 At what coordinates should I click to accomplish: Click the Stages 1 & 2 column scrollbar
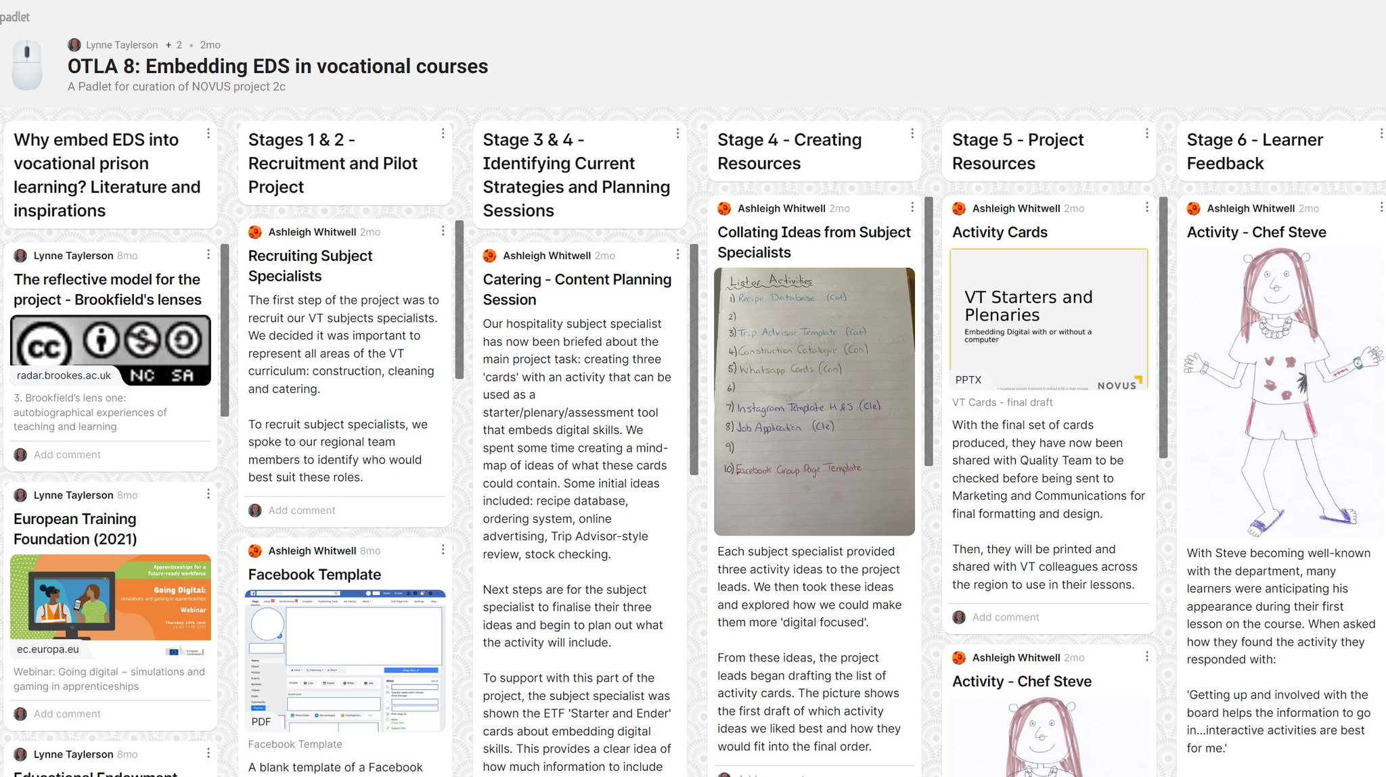(460, 299)
